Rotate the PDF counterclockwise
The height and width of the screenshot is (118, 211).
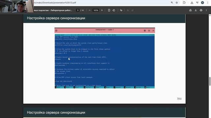[x=114, y=10]
